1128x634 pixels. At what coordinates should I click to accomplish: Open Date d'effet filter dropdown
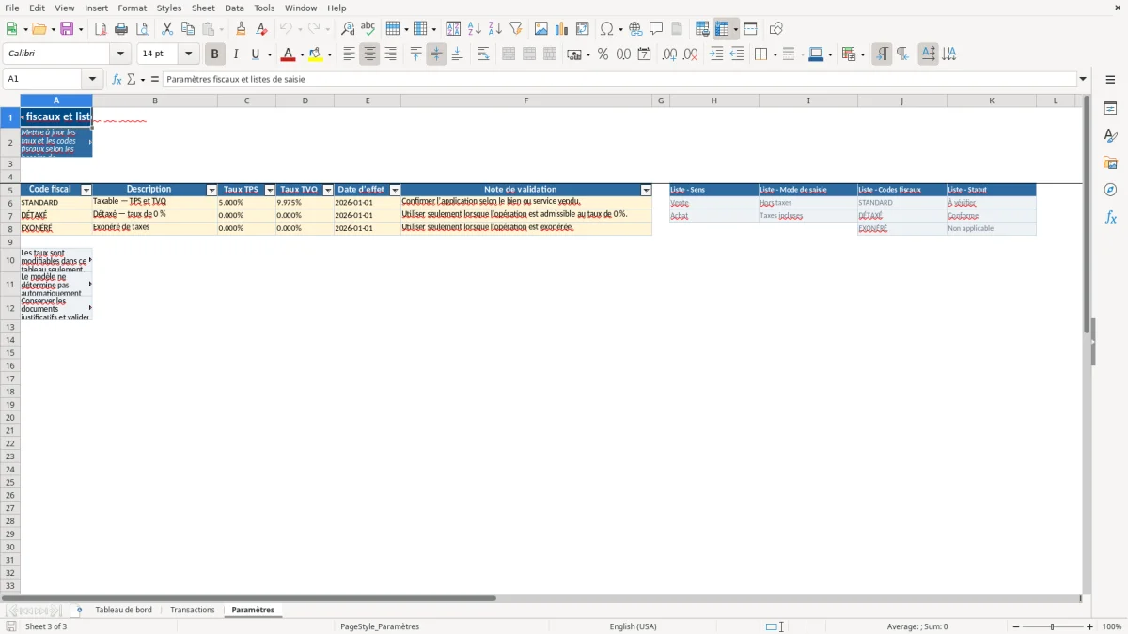(x=395, y=190)
